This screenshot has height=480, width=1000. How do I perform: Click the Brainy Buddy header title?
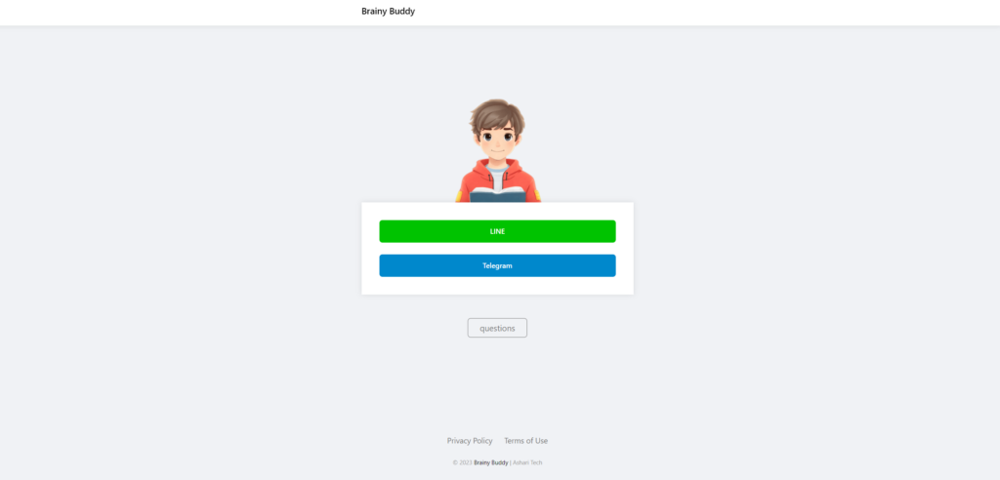(x=388, y=12)
